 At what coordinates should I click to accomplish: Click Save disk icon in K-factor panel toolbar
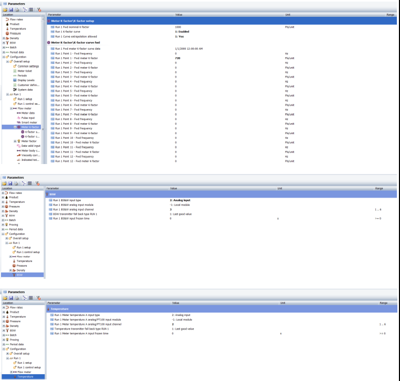click(11, 10)
